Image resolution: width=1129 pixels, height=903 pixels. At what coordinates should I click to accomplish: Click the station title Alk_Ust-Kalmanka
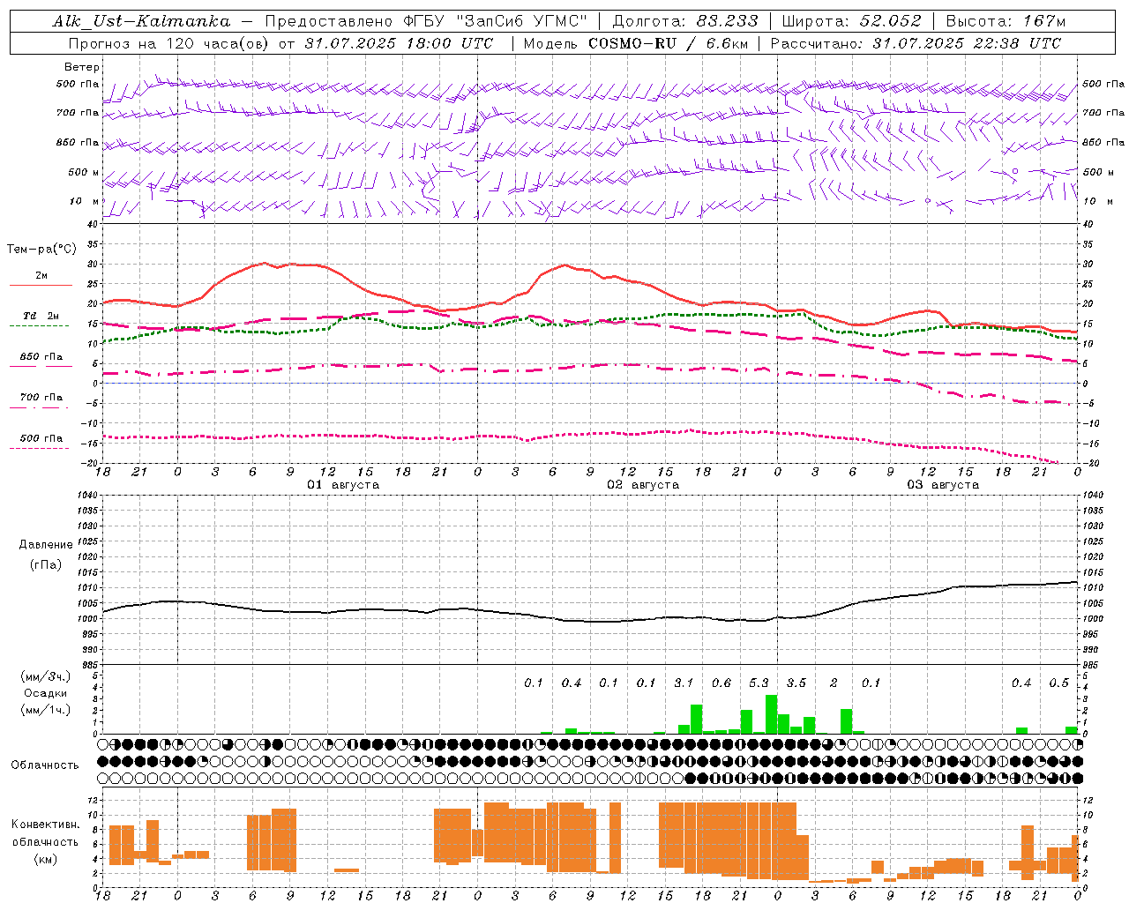(x=141, y=21)
